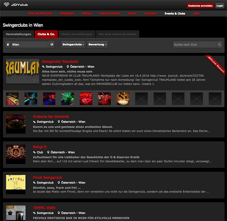227x221 pixels.
Task: Open the yellow Frivoli thumbnail
Action: click(16, 185)
